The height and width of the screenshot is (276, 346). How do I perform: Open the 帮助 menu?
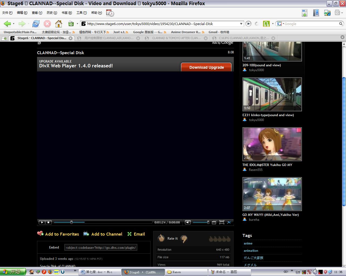[97, 13]
